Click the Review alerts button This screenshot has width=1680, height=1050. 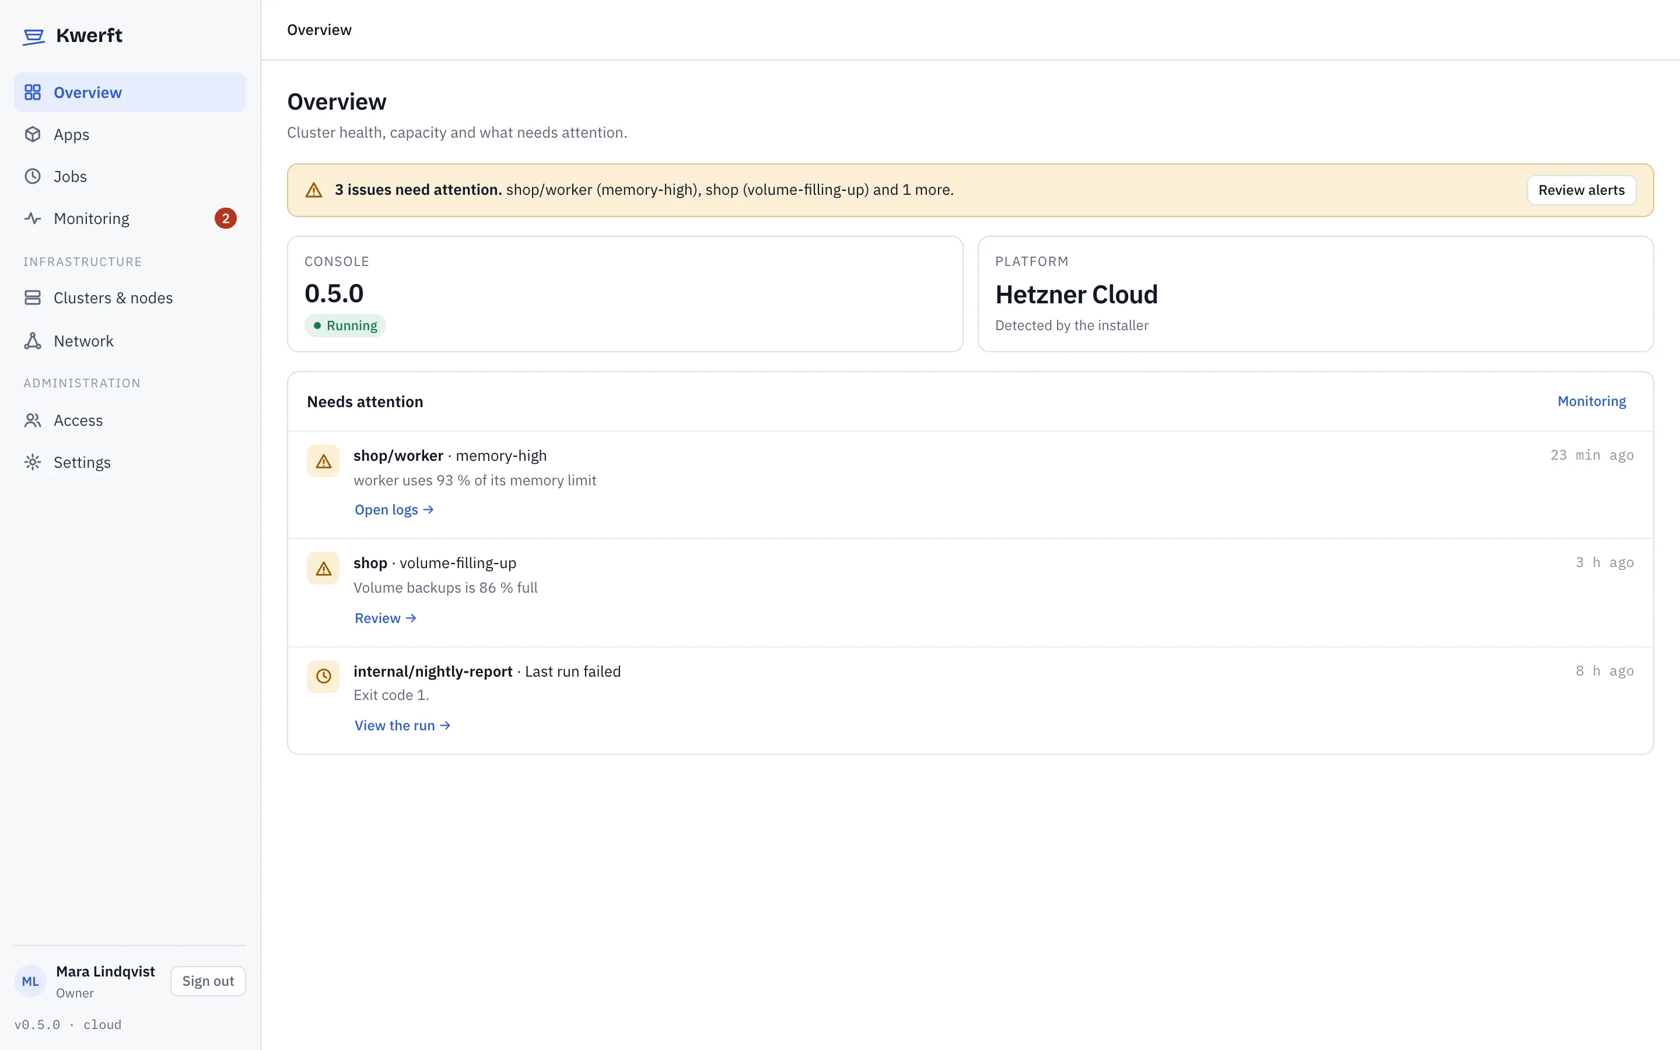(1581, 190)
